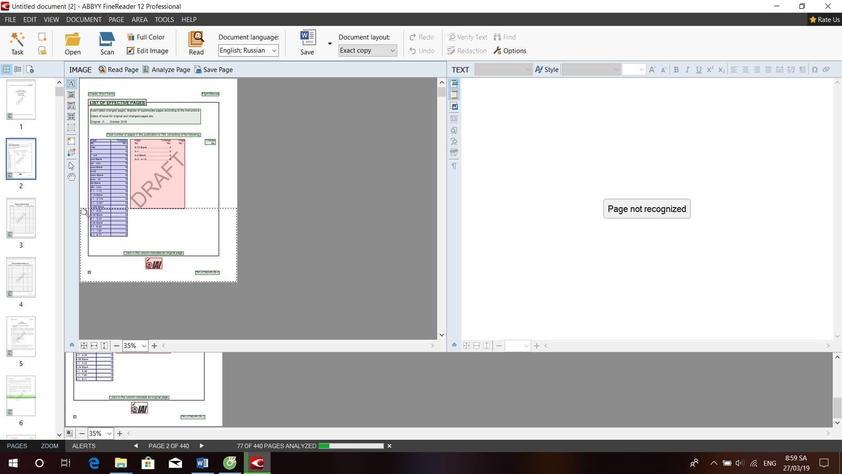Screen dimensions: 842x474
Task: Save to Word using the Save icon
Action: [307, 43]
